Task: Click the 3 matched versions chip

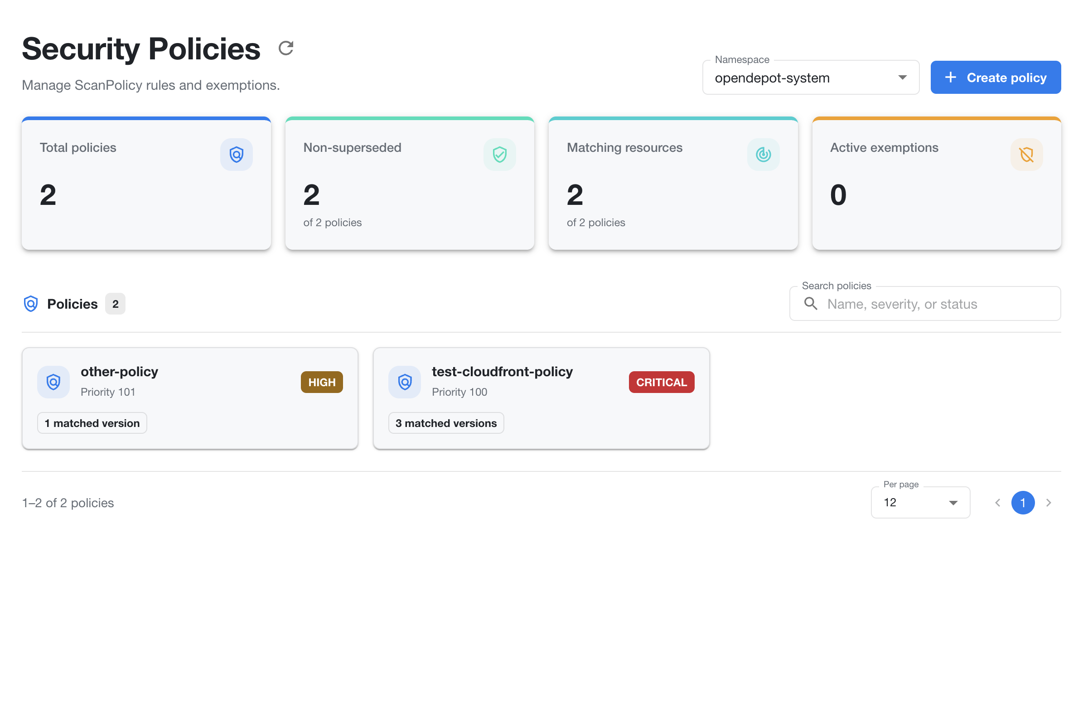Action: tap(446, 423)
